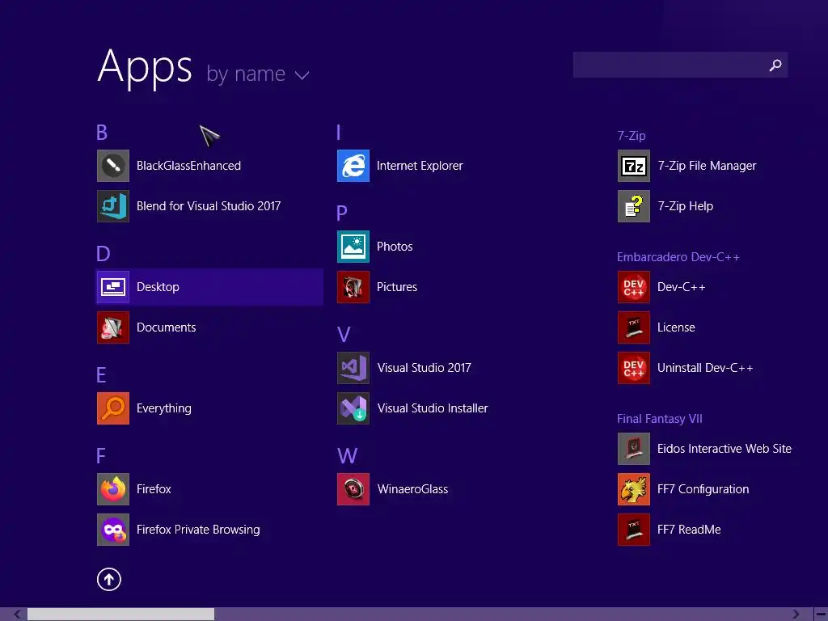Click the 'Blend for Visual Studio 2017' label
This screenshot has height=621, width=828.
point(209,206)
